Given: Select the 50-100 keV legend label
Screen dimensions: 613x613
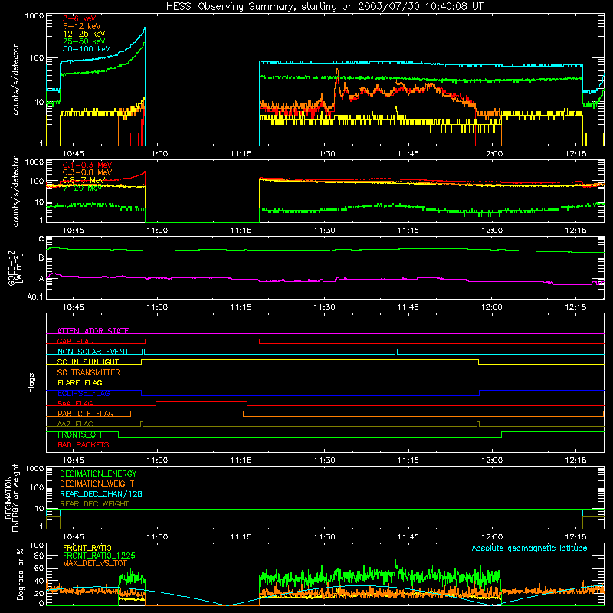Looking at the screenshot, I should [87, 49].
